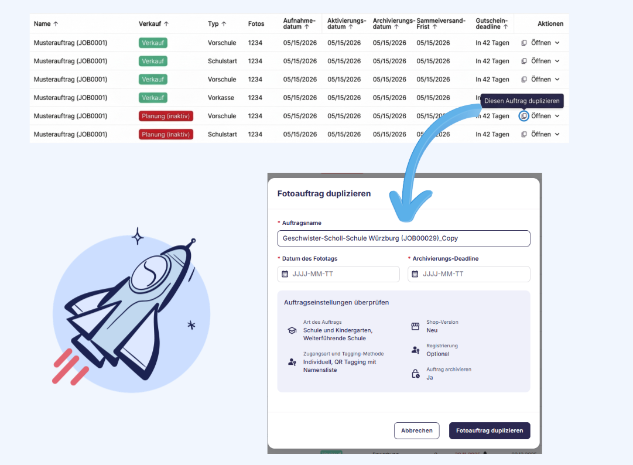This screenshot has height=465, width=633.
Task: Click Abbrechen in duplicate dialog
Action: click(416, 430)
